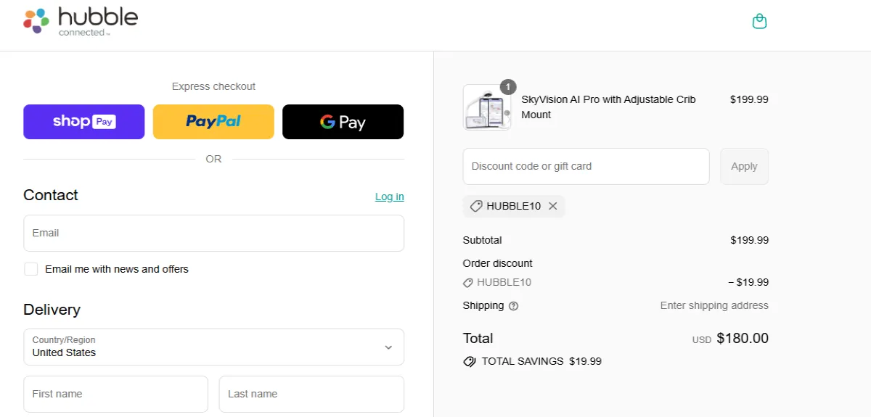Click the HUBBLE10 chip tag icon
Screen dimensions: 871x417
(476, 206)
